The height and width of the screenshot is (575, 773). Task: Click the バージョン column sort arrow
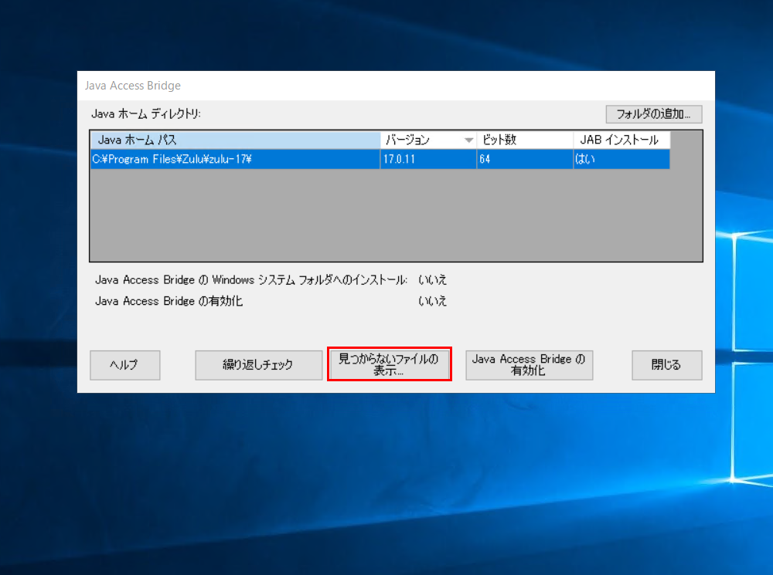pos(469,140)
